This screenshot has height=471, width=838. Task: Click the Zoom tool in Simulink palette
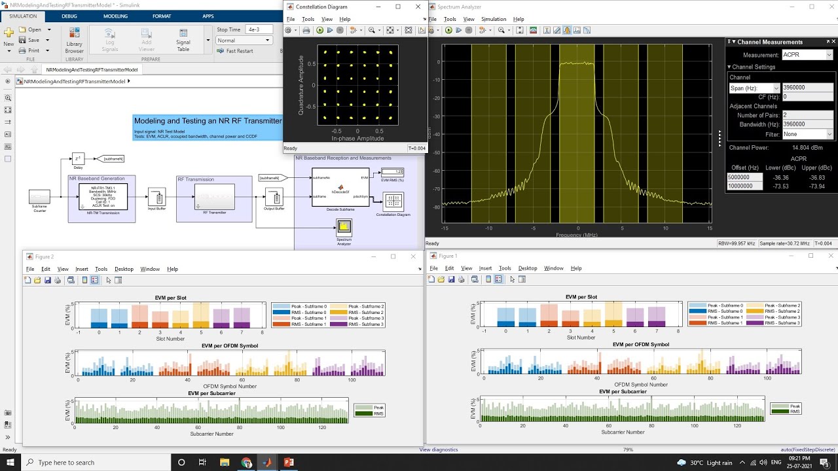(8, 98)
